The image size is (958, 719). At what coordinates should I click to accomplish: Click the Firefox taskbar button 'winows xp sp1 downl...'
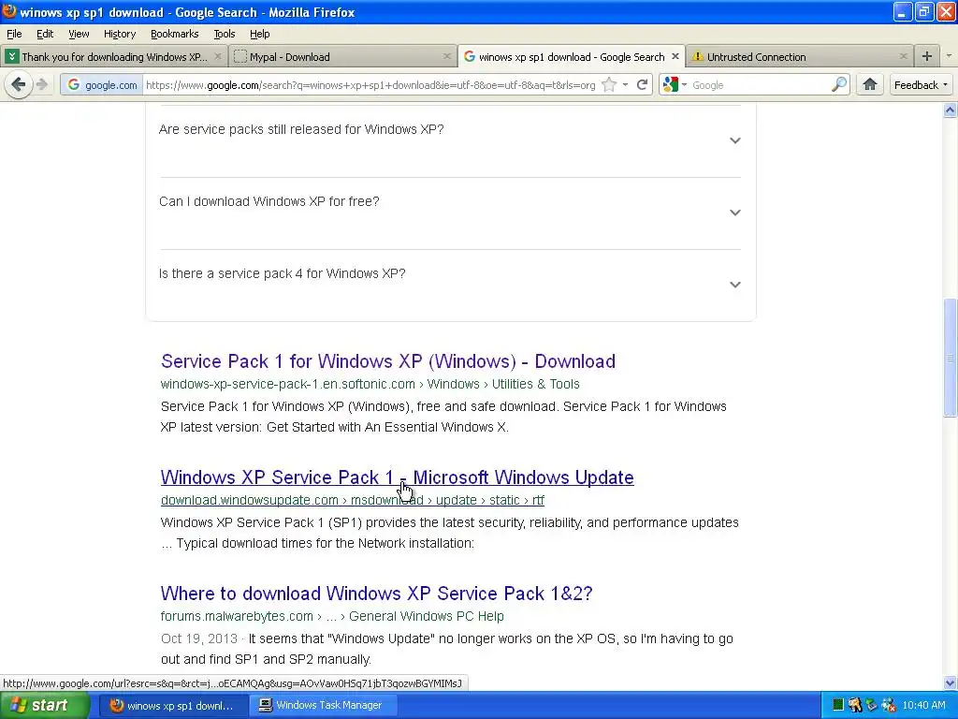pos(173,705)
